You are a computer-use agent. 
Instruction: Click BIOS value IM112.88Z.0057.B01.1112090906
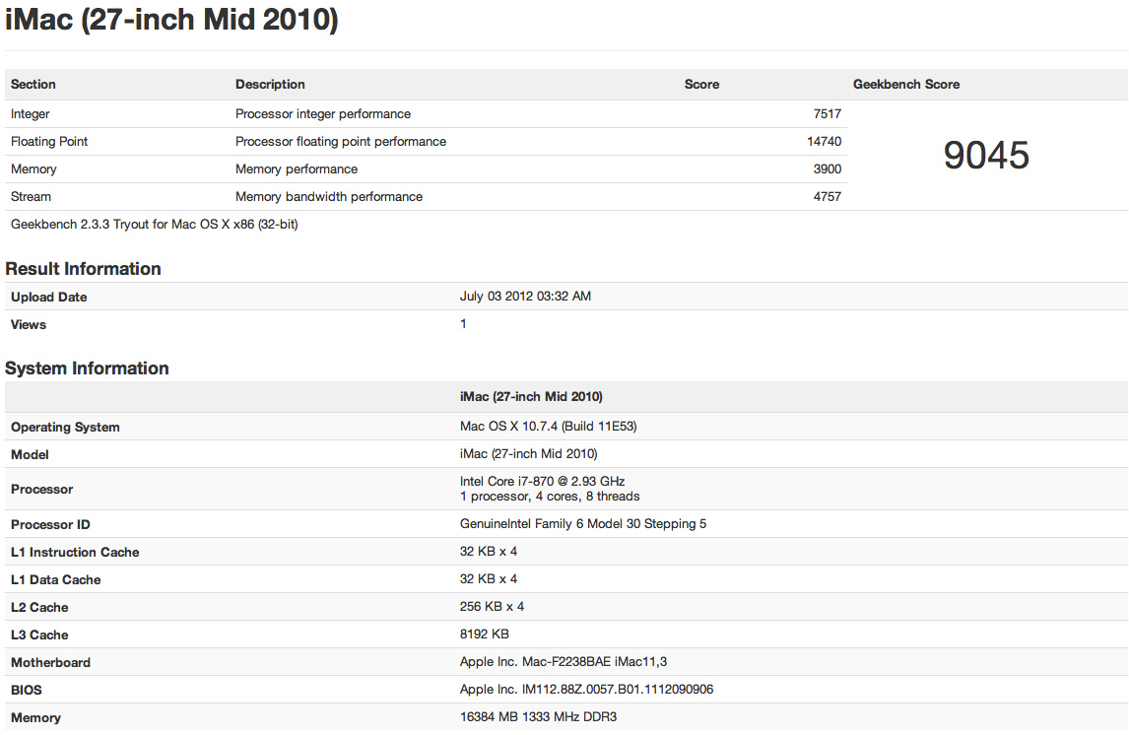click(586, 689)
